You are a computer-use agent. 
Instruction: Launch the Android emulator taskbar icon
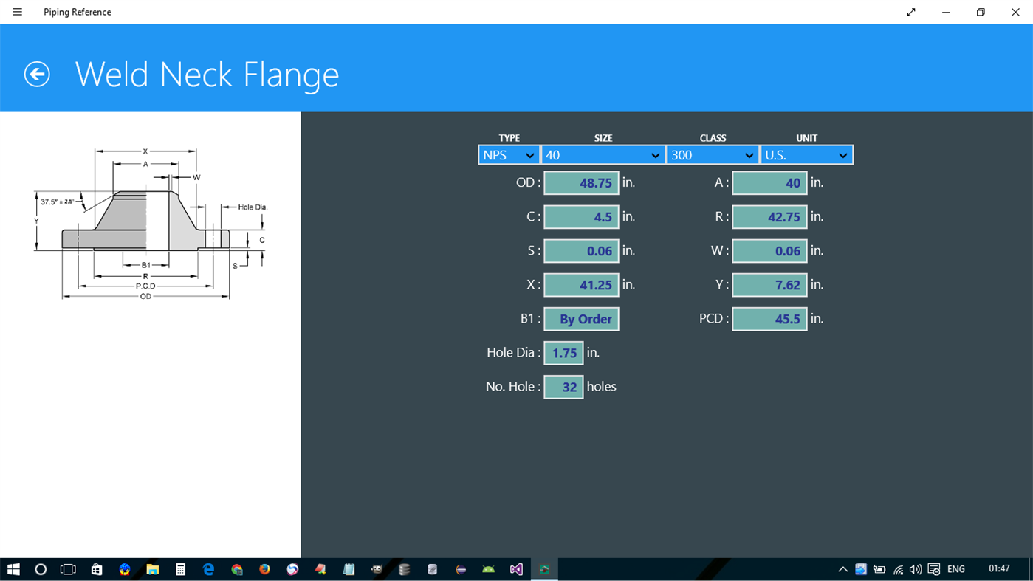tap(488, 569)
